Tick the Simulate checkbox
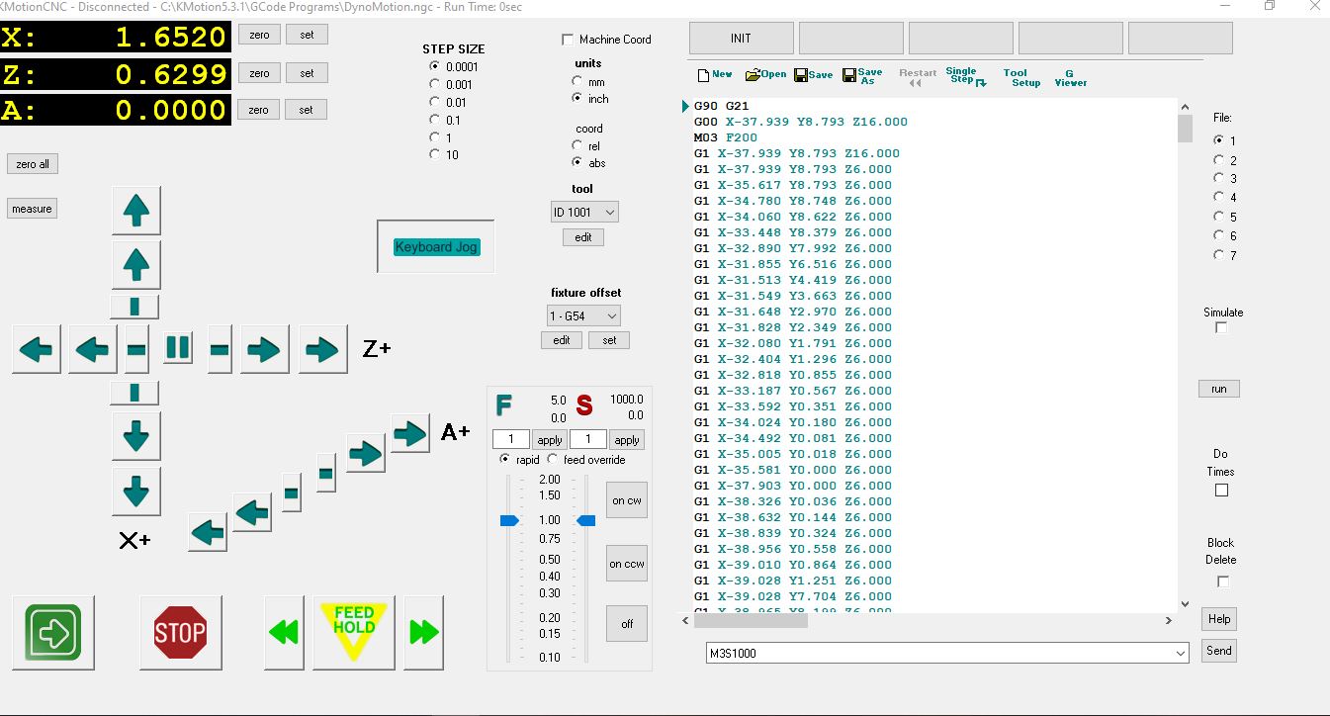The width and height of the screenshot is (1330, 716). [x=1221, y=327]
